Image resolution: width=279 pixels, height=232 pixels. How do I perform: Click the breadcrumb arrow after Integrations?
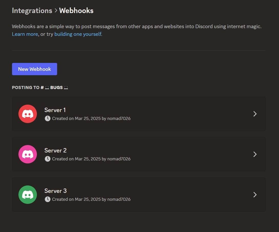pos(56,11)
